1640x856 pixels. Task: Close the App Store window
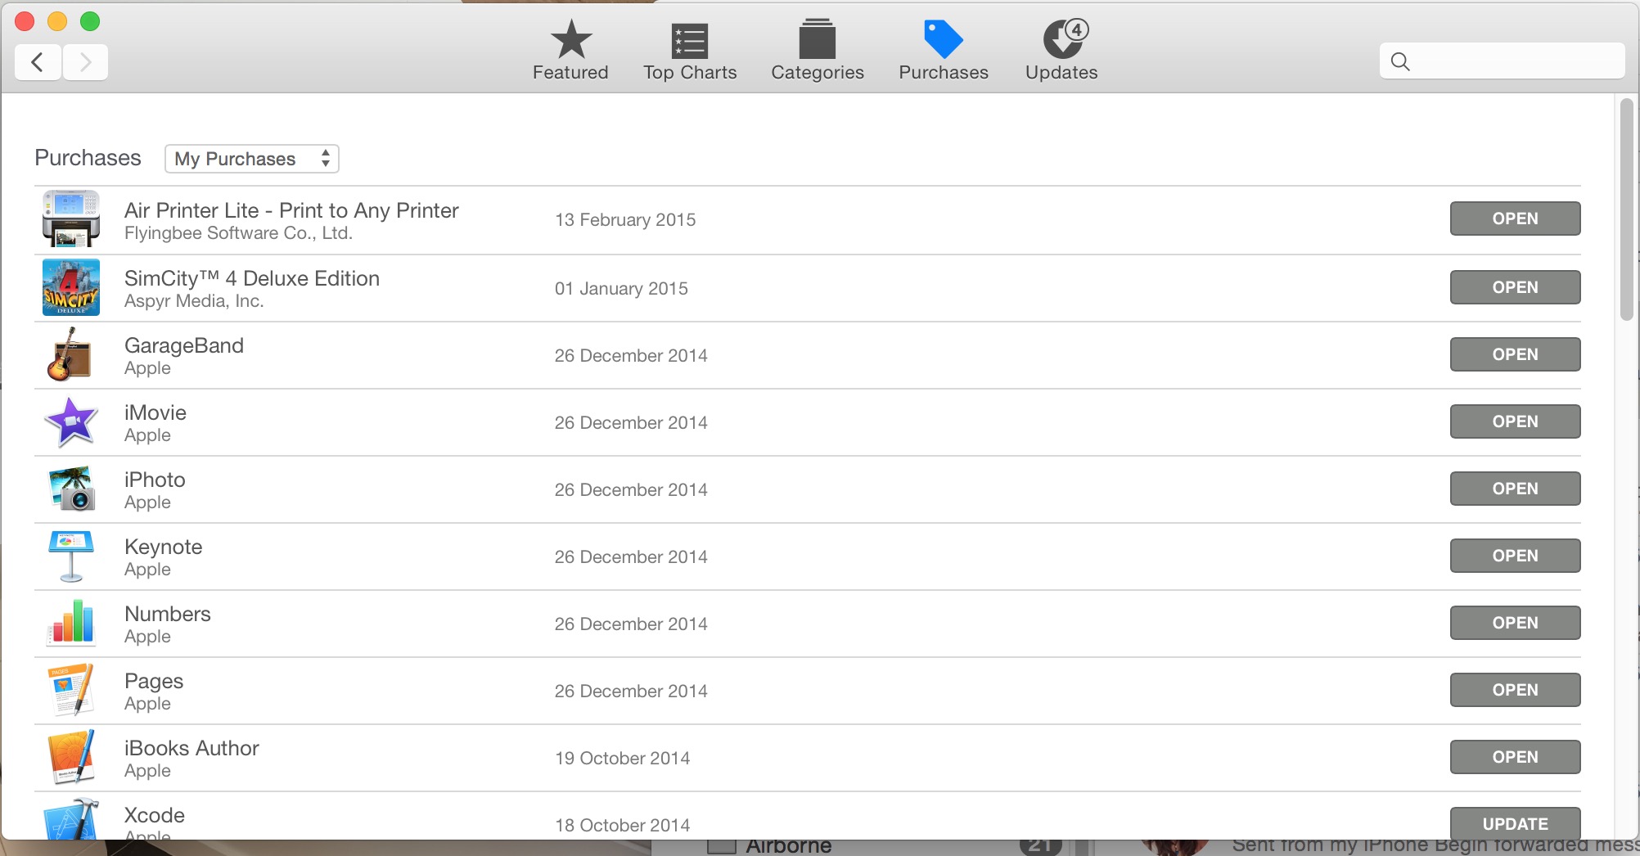(x=25, y=21)
